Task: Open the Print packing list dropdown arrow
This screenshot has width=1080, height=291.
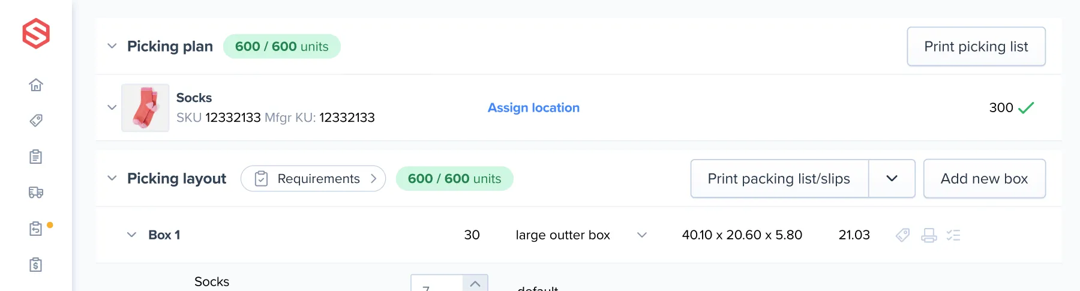Action: click(x=892, y=178)
